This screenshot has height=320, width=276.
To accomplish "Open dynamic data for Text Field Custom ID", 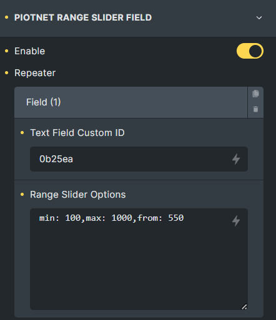I will pyautogui.click(x=236, y=159).
